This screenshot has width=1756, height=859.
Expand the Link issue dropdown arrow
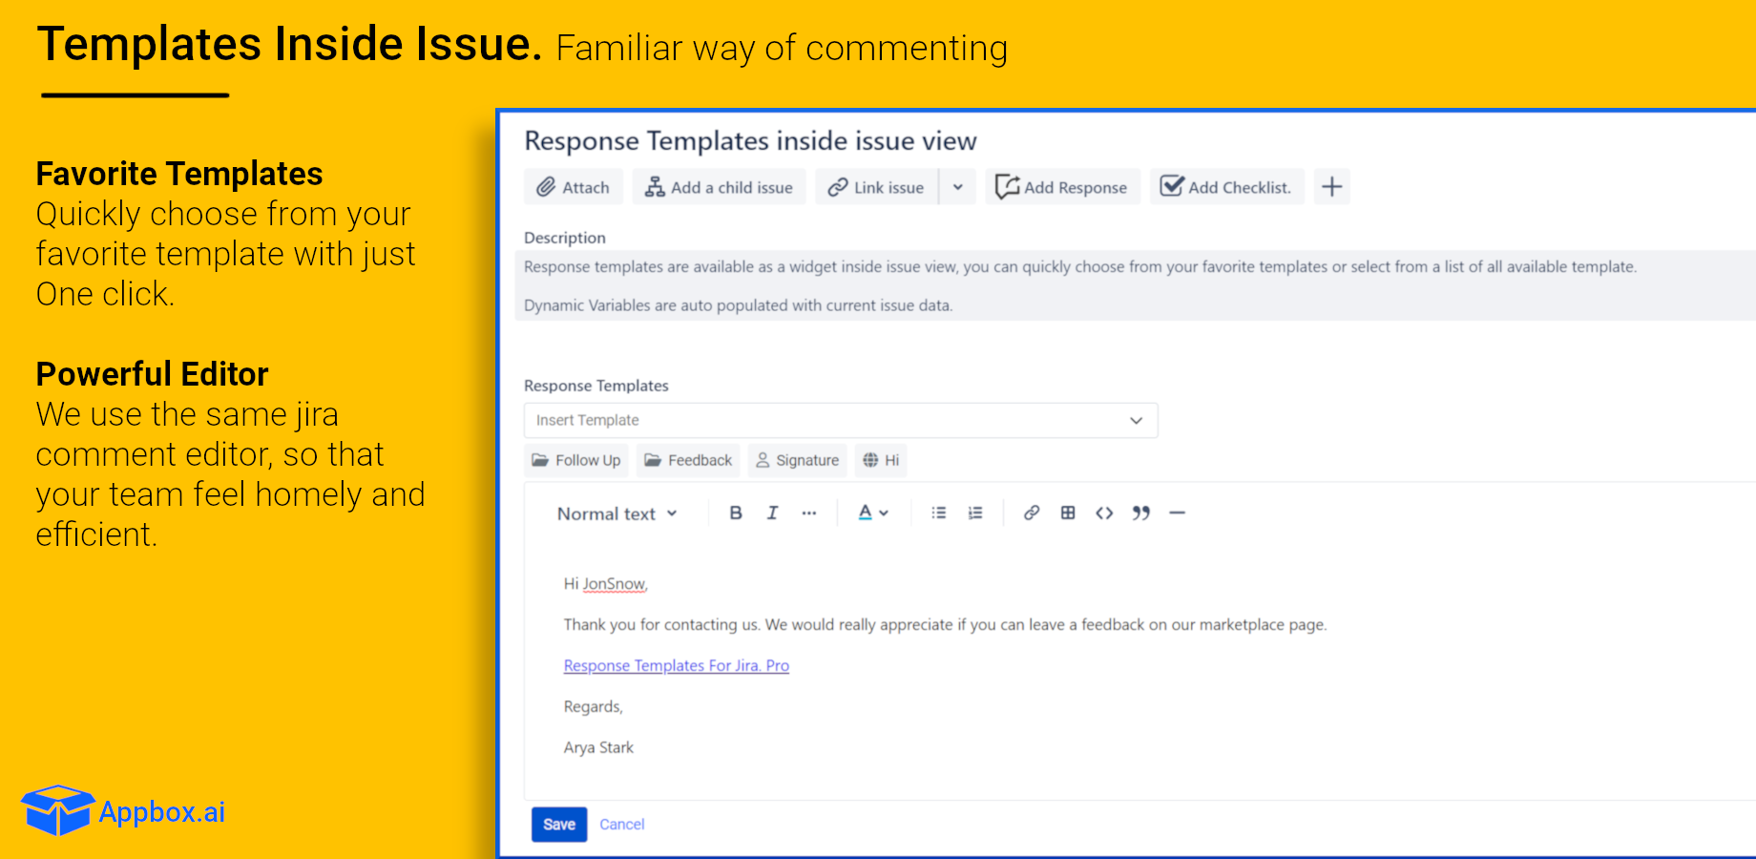(x=957, y=186)
